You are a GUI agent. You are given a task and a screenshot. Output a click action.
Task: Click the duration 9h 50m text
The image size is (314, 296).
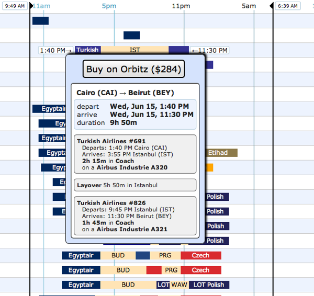point(107,122)
